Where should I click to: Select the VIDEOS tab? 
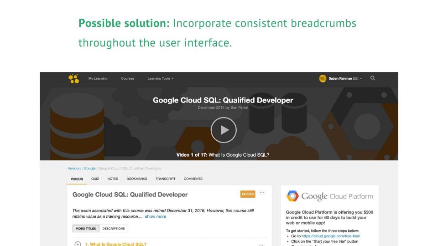[77, 179]
